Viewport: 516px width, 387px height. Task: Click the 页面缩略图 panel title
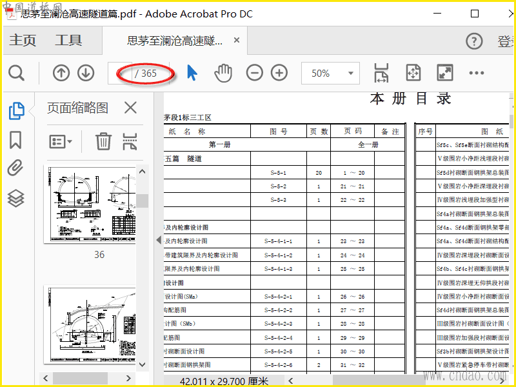[x=77, y=108]
